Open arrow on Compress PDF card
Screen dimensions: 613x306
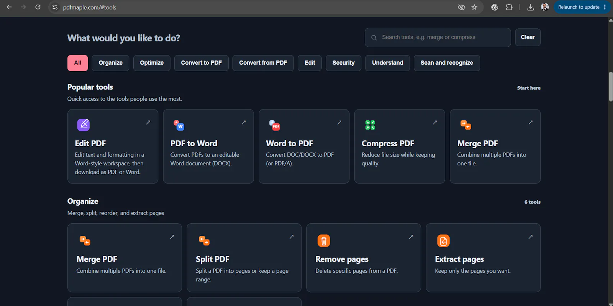[x=435, y=123]
